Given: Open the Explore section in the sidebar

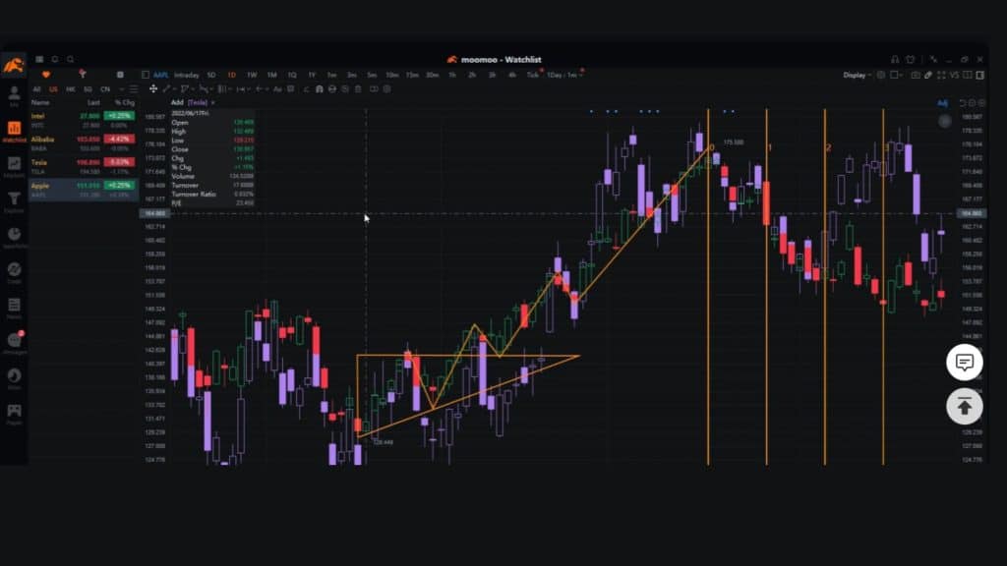Looking at the screenshot, I should point(15,197).
